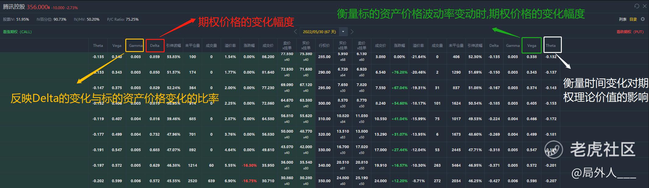Click IV/HV: 50.20% indicator

[x=87, y=19]
